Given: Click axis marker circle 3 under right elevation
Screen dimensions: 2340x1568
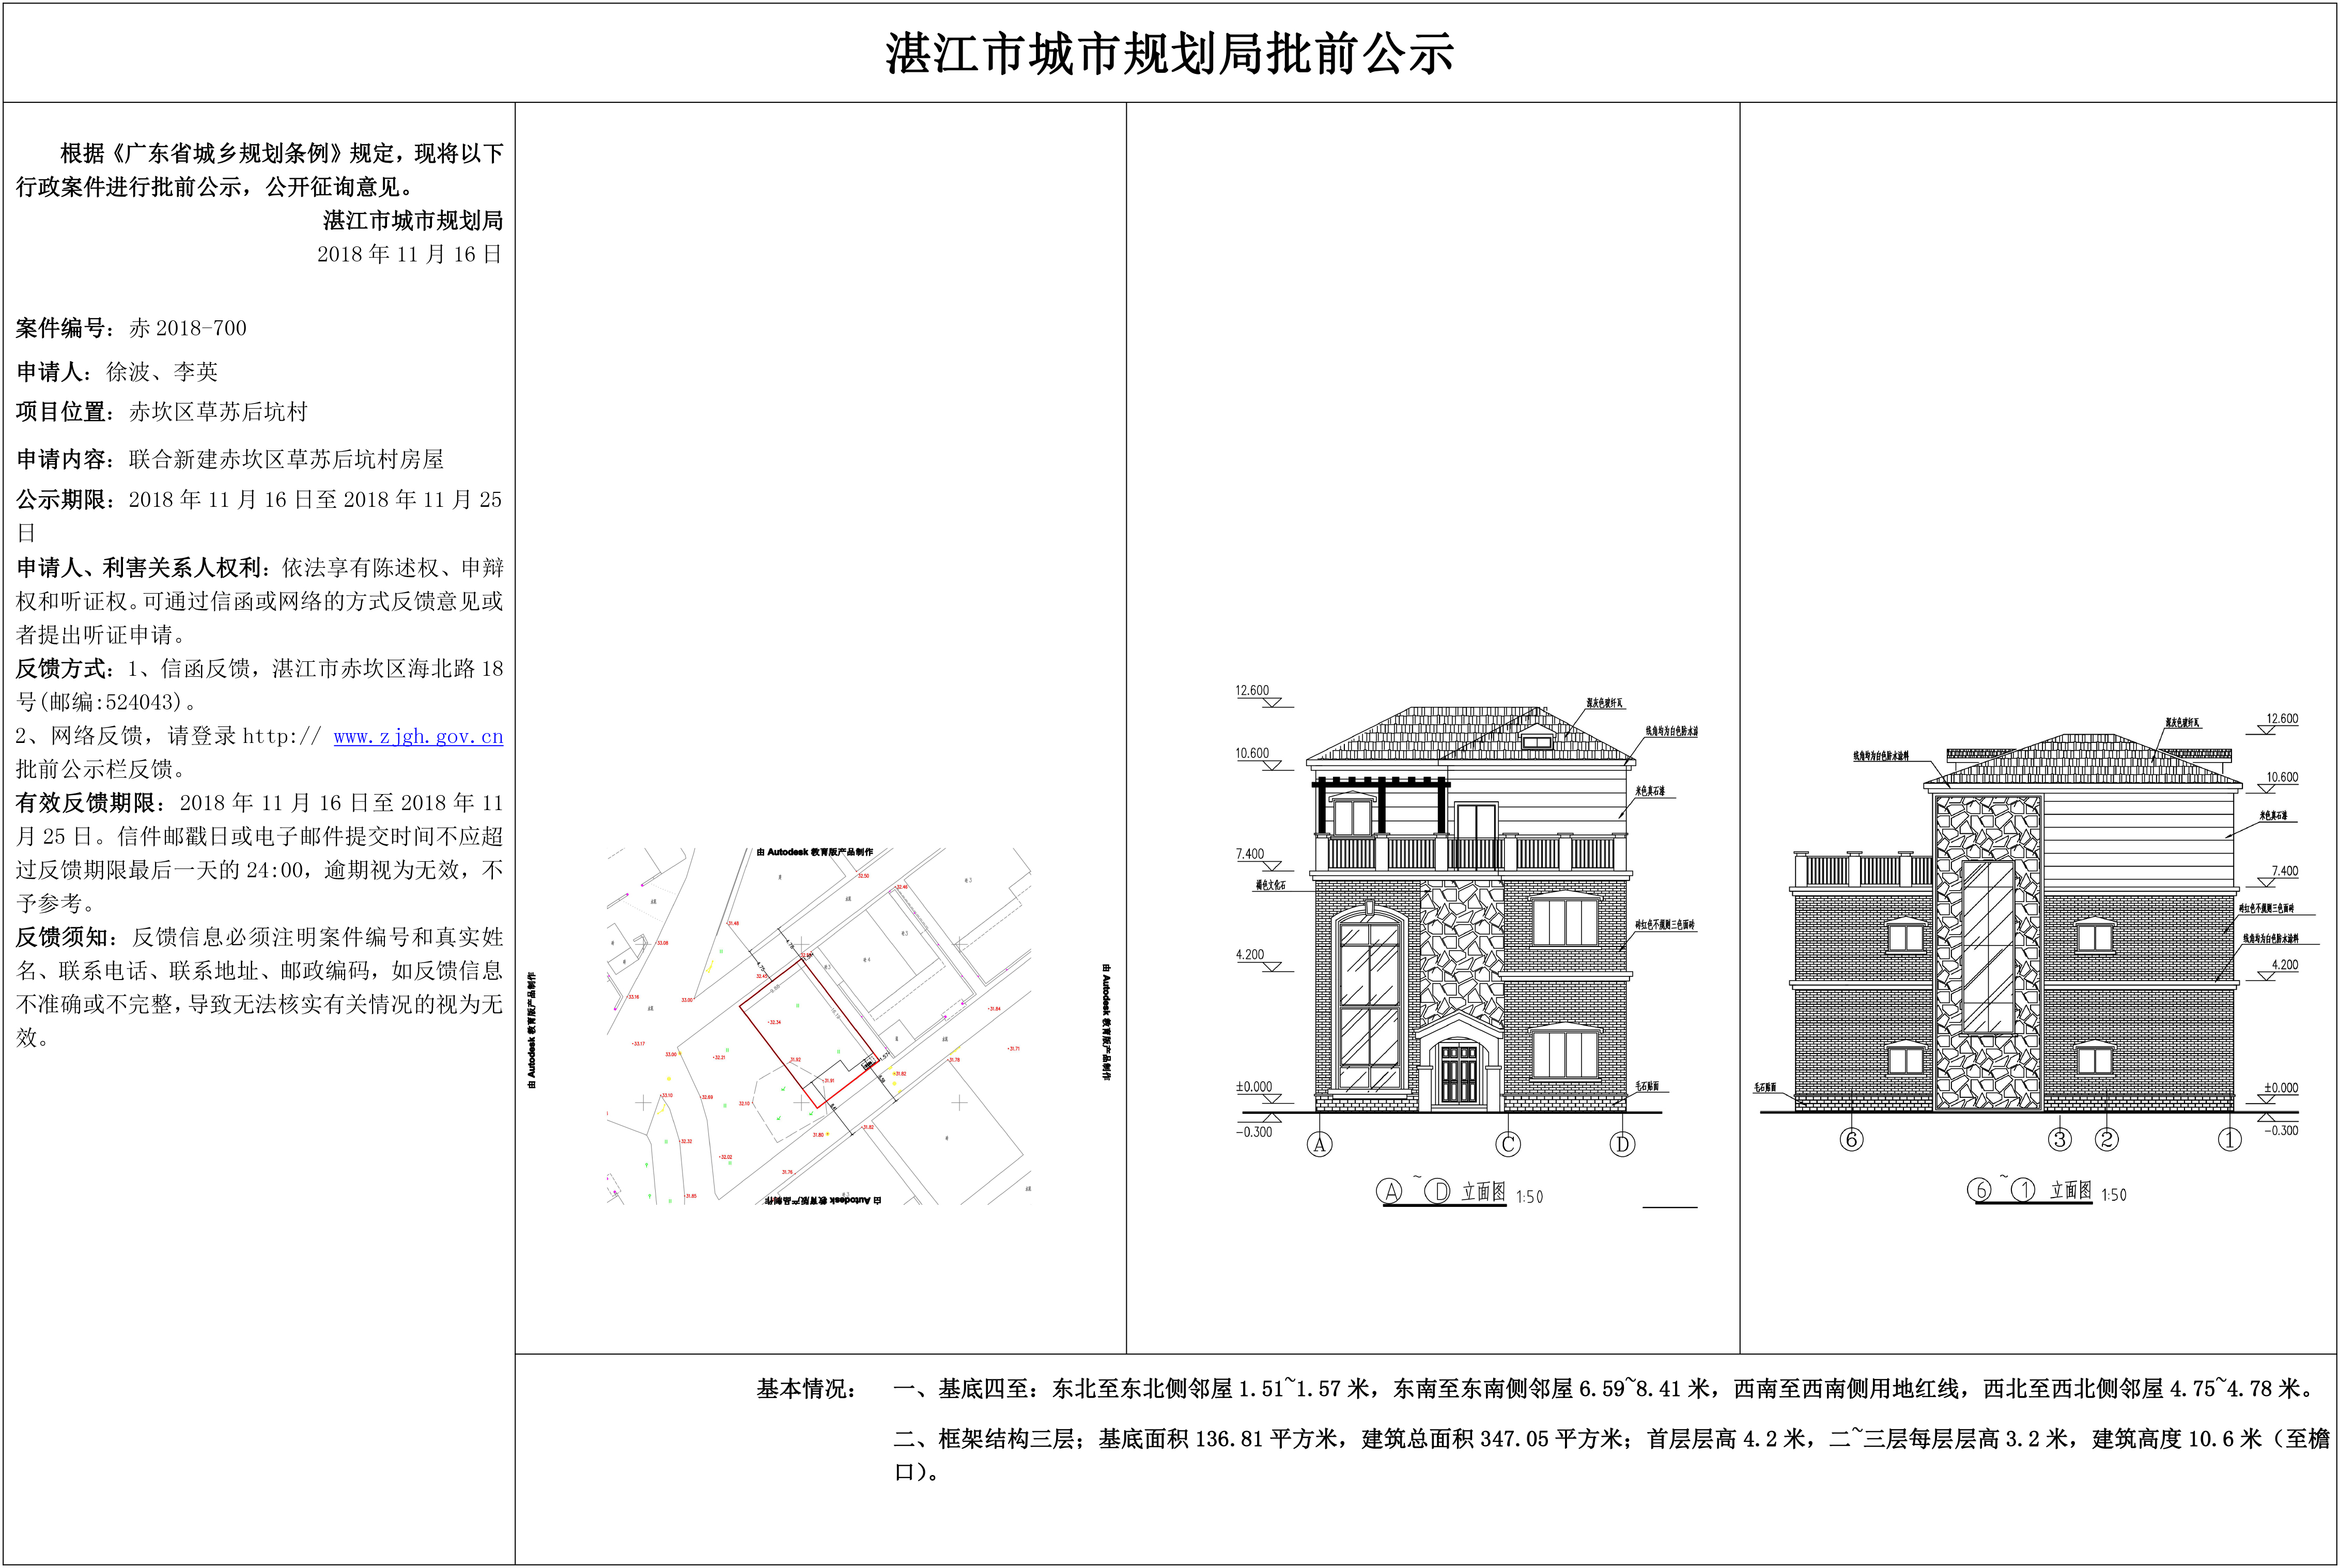Looking at the screenshot, I should click(x=2059, y=1139).
